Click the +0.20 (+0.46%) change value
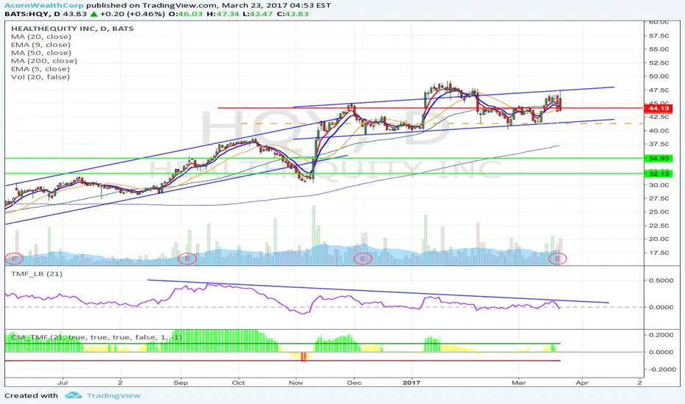The width and height of the screenshot is (685, 404). click(x=132, y=14)
